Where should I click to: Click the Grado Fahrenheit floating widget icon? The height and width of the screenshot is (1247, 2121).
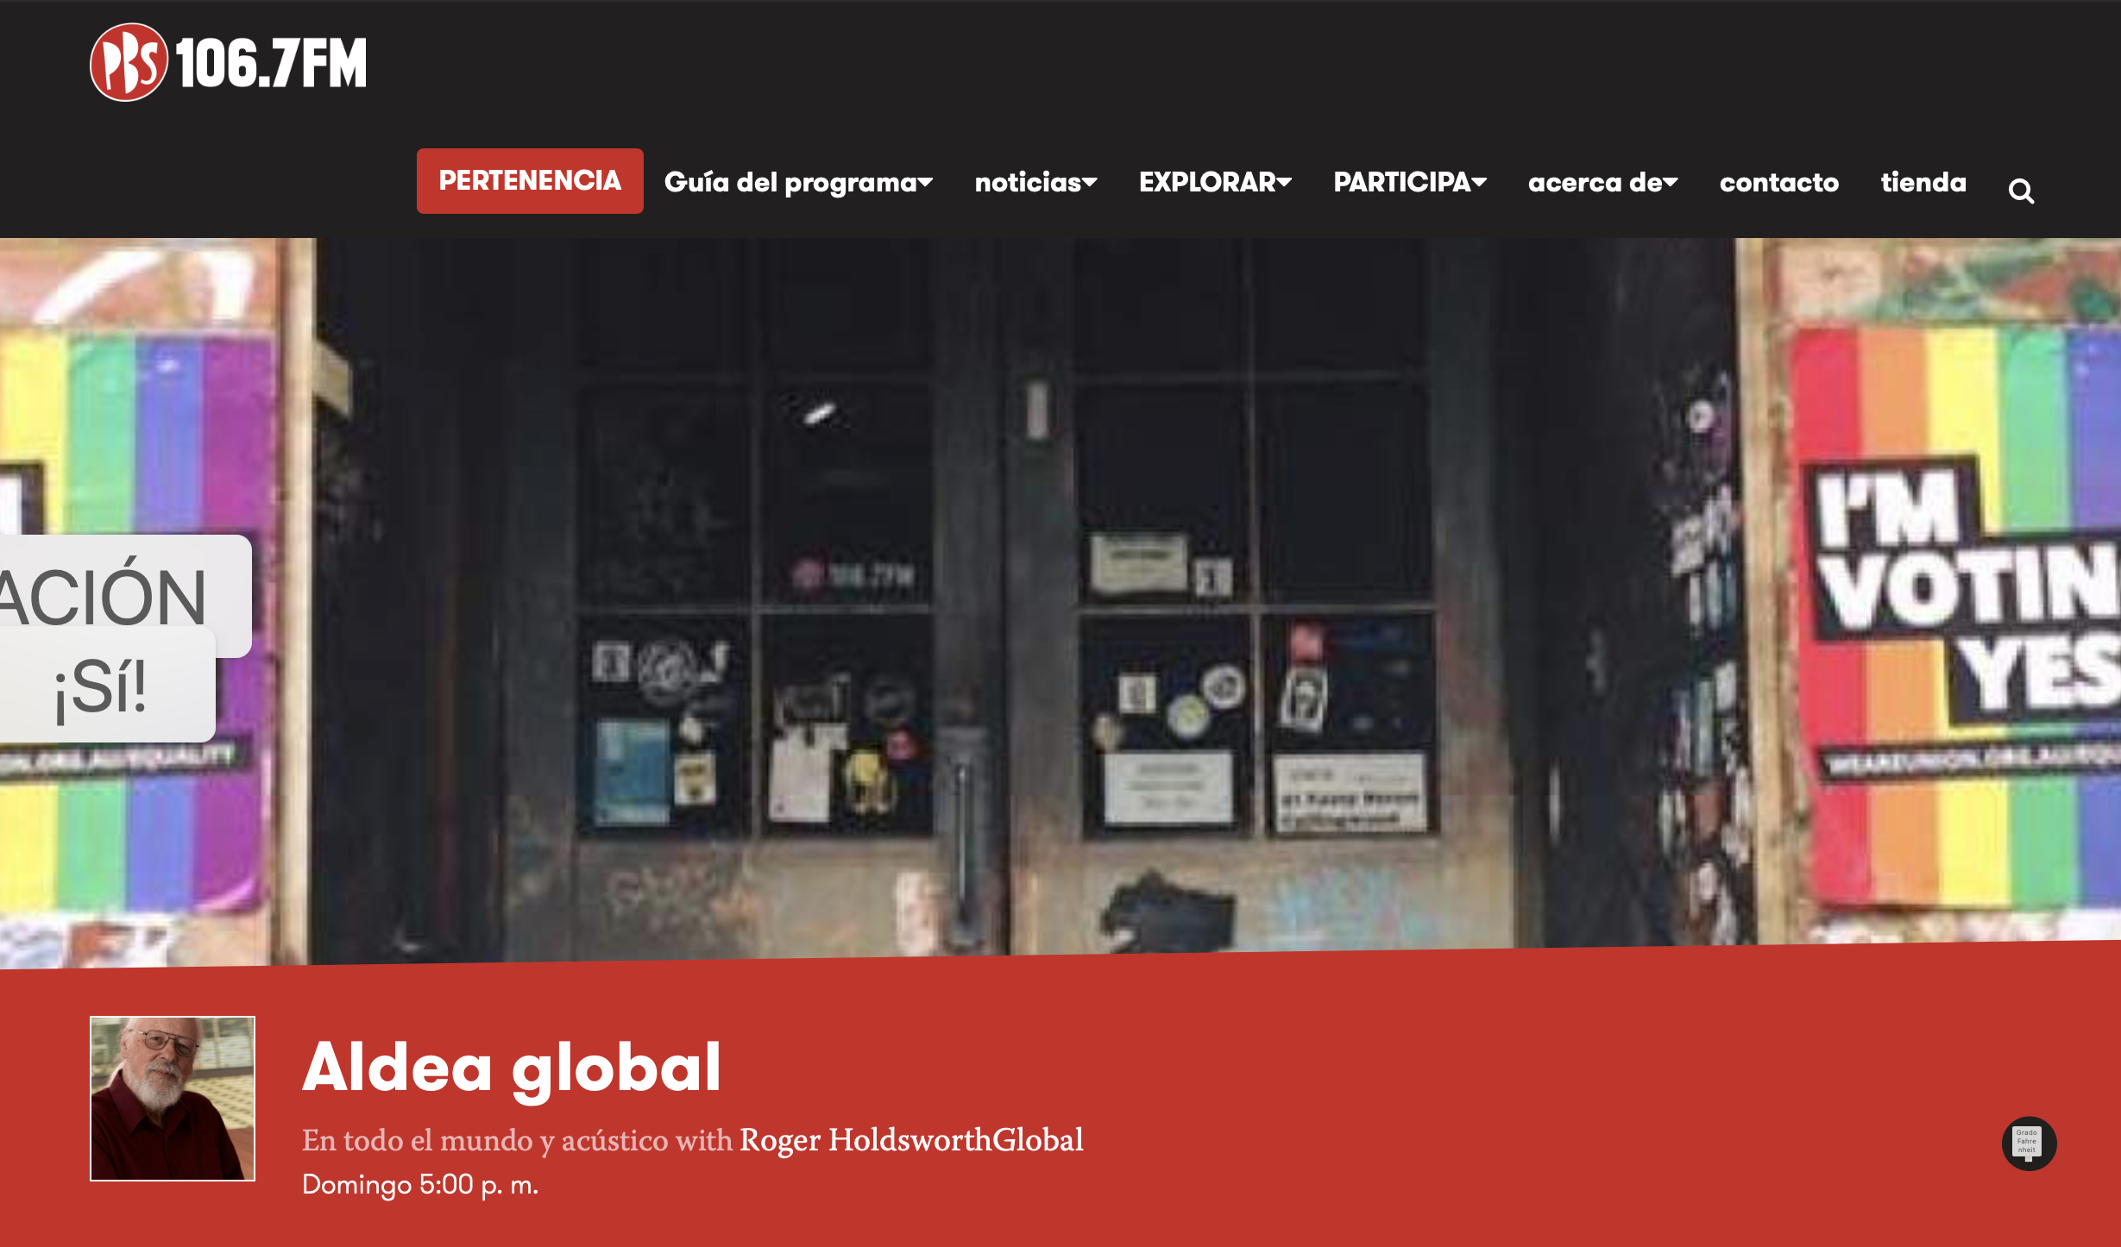(x=2029, y=1144)
